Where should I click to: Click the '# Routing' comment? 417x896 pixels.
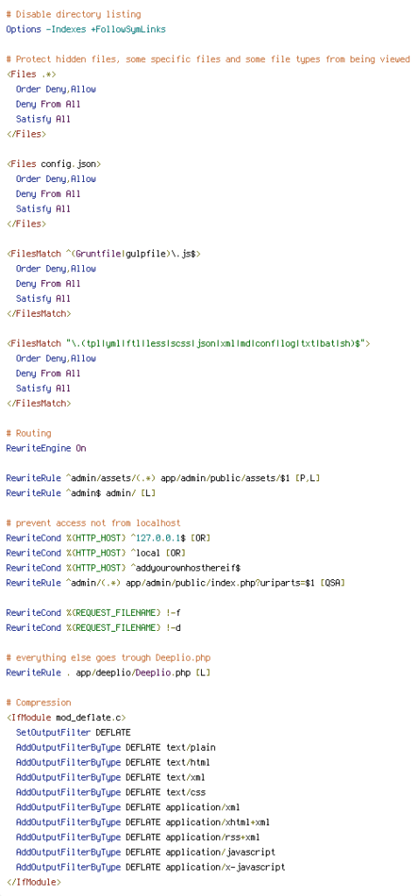(x=29, y=433)
